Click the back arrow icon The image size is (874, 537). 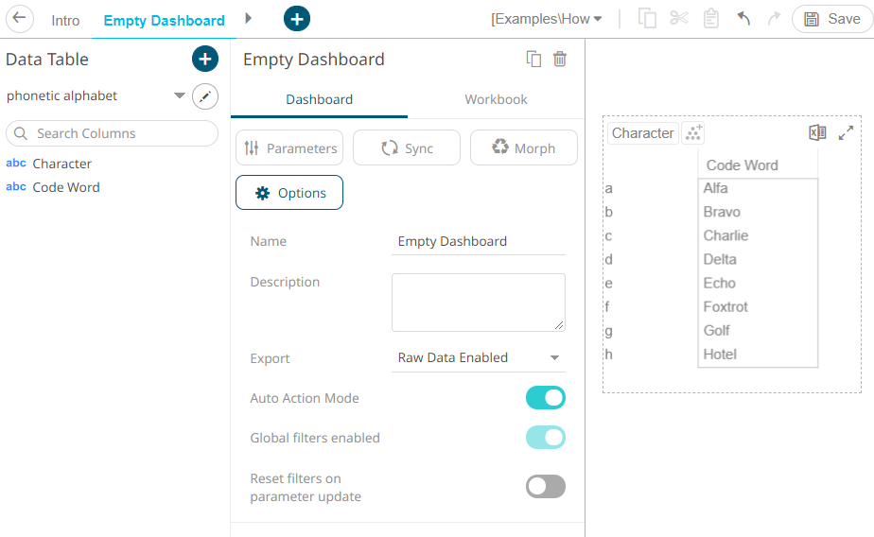20,18
